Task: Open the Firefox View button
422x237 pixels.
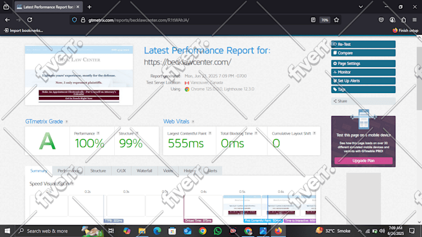Action: point(6,7)
